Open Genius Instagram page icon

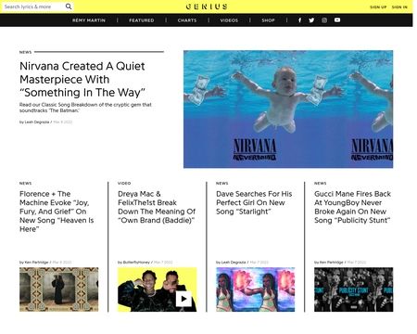point(324,20)
